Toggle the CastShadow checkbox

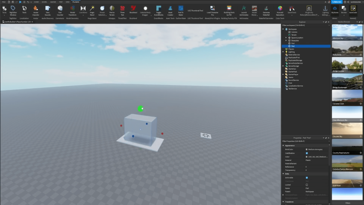tap(307, 153)
